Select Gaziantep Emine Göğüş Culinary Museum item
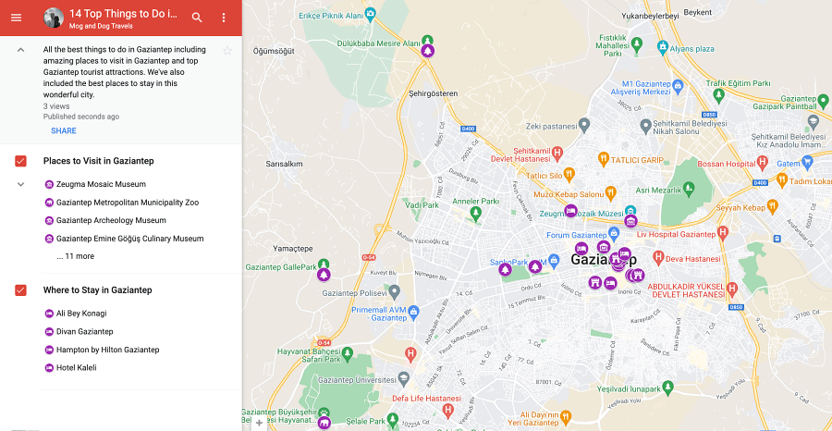 (x=130, y=239)
